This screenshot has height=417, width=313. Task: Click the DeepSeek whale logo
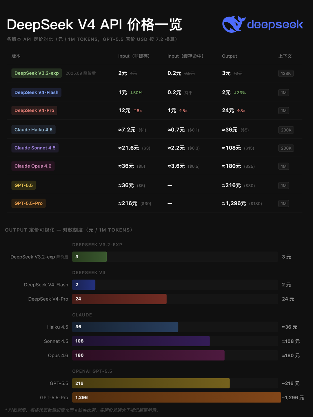point(233,24)
